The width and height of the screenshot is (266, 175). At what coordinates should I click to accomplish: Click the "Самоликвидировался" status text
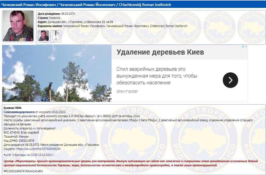point(19,112)
